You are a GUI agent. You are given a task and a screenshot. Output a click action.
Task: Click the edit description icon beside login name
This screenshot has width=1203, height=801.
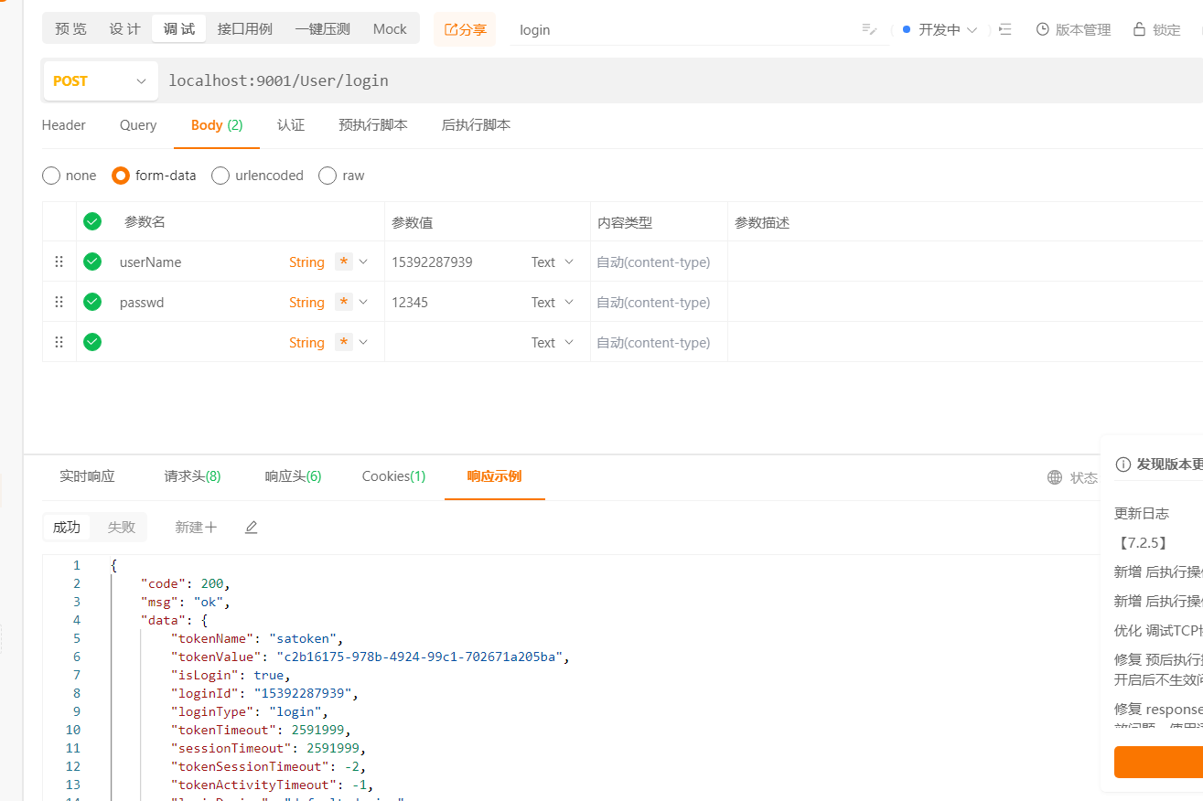(869, 29)
